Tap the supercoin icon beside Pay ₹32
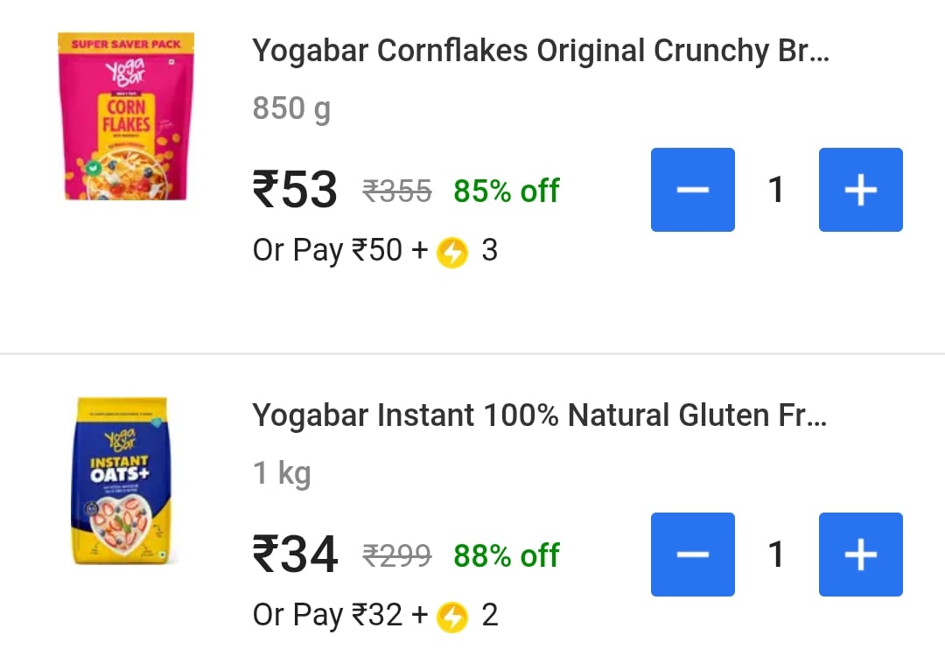The image size is (945, 649). (x=452, y=617)
